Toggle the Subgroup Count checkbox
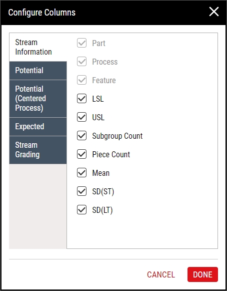The image size is (227, 291). click(81, 135)
